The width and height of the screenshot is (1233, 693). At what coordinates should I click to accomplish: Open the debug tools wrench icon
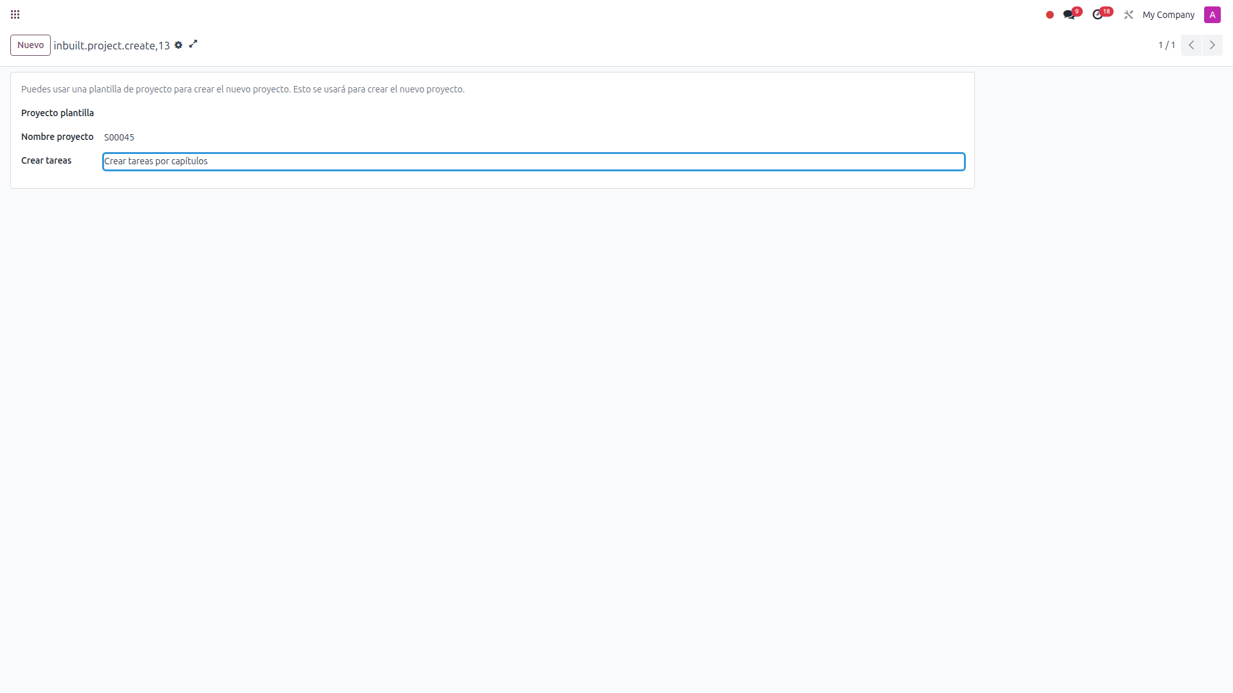(1128, 15)
